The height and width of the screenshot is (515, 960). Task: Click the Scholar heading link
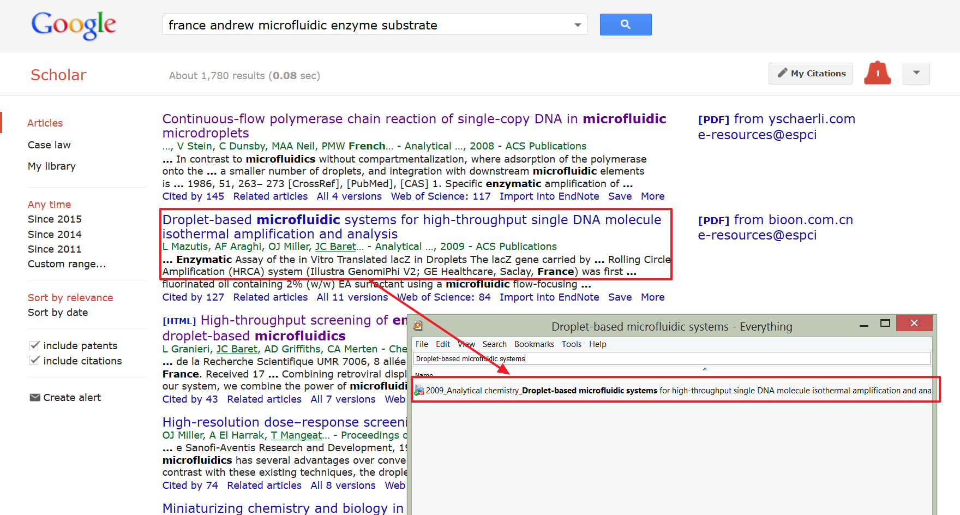[58, 75]
